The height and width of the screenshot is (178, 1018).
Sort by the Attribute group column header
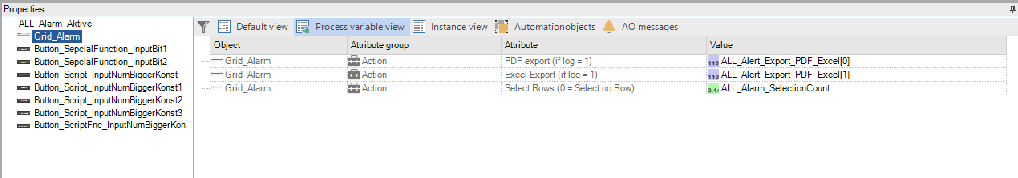click(x=424, y=45)
